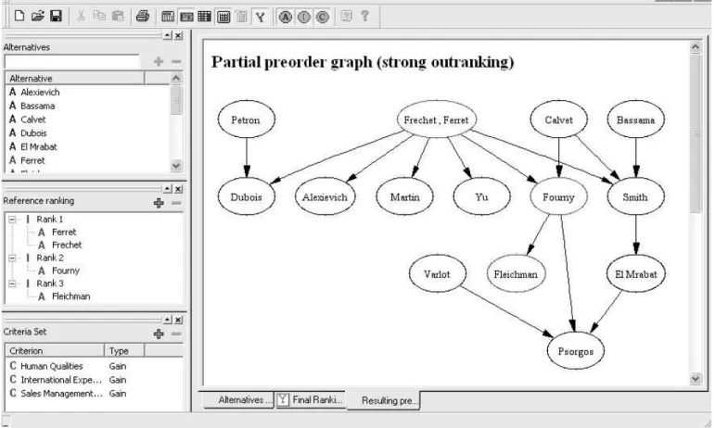Remove a criterion with the minus icon

coord(176,334)
